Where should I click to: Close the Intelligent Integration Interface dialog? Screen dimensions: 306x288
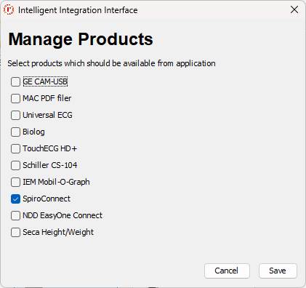pyautogui.click(x=294, y=9)
